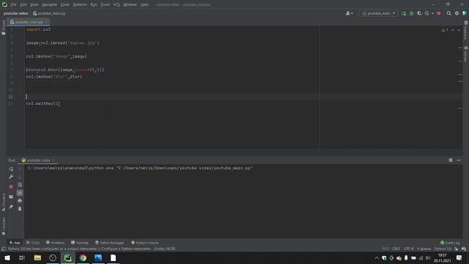
Task: Open the Favorites tool window on left edge
Action: [3, 227]
